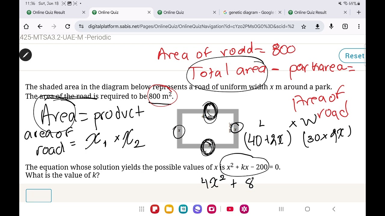Click the park diagram image
The height and width of the screenshot is (216, 385).
pos(208,129)
